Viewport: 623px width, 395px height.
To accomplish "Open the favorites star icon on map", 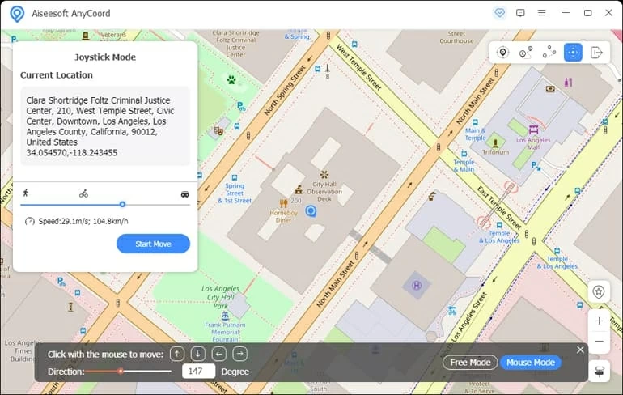I will (x=599, y=292).
